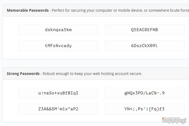Select the memorable password dsknqxa5km
Image resolution: width=189 pixels, height=126 pixels.
(58, 30)
